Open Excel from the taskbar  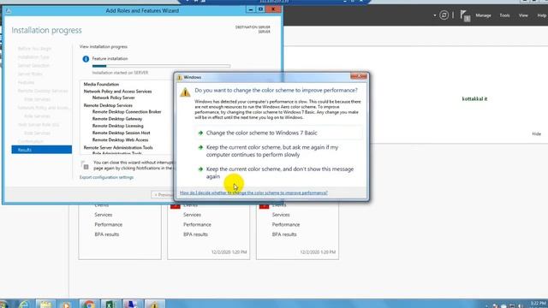pos(110,305)
